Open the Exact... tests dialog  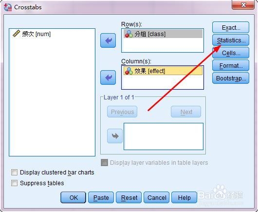click(231, 27)
